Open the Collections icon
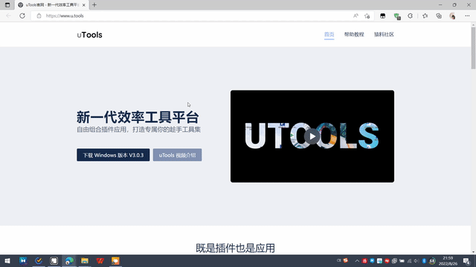The image size is (476, 267). click(x=439, y=16)
